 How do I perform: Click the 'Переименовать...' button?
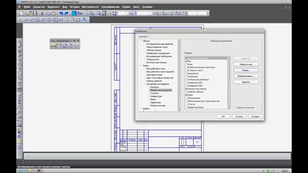[x=246, y=76]
